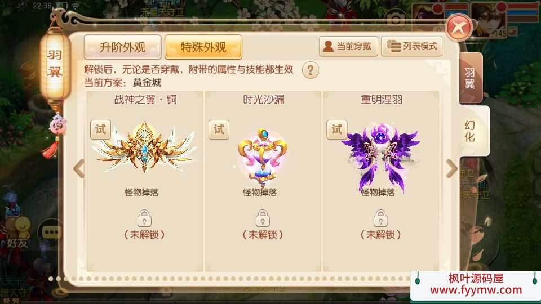Screen dimensions: 541x304
Task: Switch to the 升阶外观 tab
Action: (x=122, y=47)
